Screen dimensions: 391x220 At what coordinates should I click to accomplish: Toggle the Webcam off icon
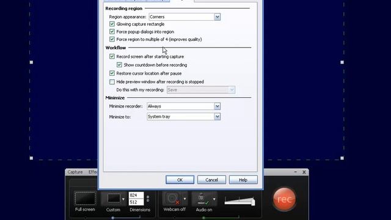[172, 199]
